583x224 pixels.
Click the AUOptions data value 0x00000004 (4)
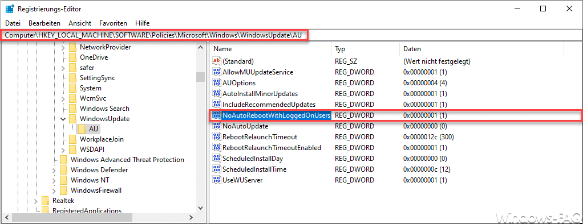(x=425, y=82)
